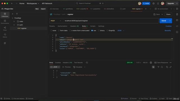Click the Invite button
The width and height of the screenshot is (180, 101).
point(146,3)
